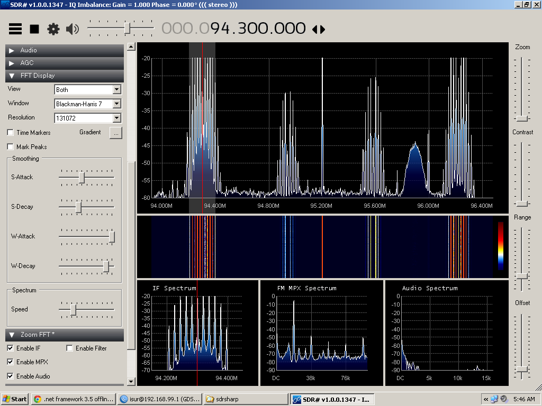Click Chrome .net framework taskbar item
The width and height of the screenshot is (542, 406).
pos(73,399)
